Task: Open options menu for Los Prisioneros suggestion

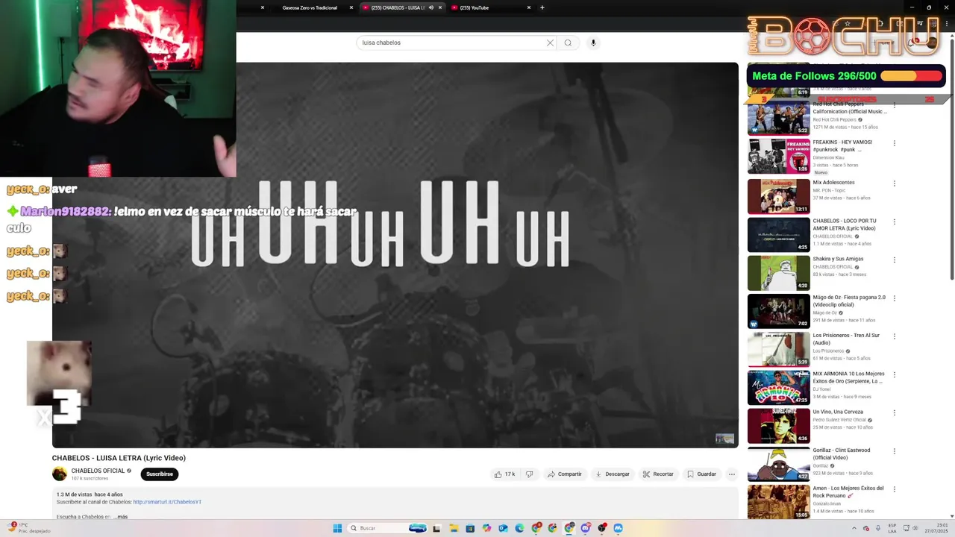Action: point(895,336)
